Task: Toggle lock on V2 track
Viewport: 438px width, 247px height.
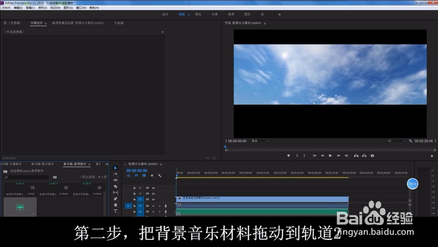Action: (134, 194)
